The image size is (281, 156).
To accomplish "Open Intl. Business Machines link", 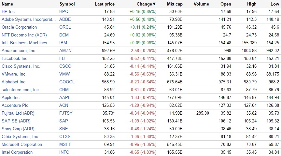I will [x=26, y=43].
